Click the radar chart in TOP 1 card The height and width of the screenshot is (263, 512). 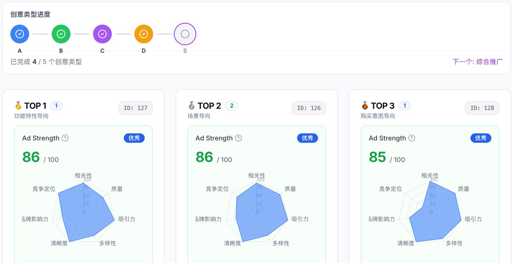(x=84, y=211)
